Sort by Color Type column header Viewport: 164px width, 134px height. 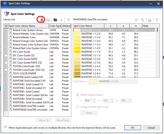[55, 26]
